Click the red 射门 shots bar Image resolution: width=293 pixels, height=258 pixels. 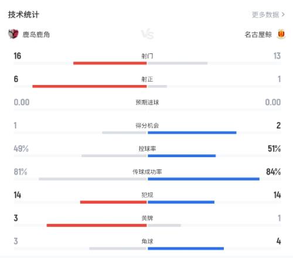click(110, 63)
